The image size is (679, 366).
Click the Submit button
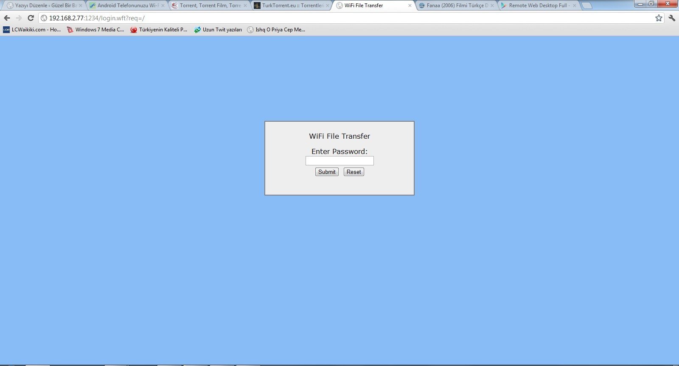click(x=327, y=172)
